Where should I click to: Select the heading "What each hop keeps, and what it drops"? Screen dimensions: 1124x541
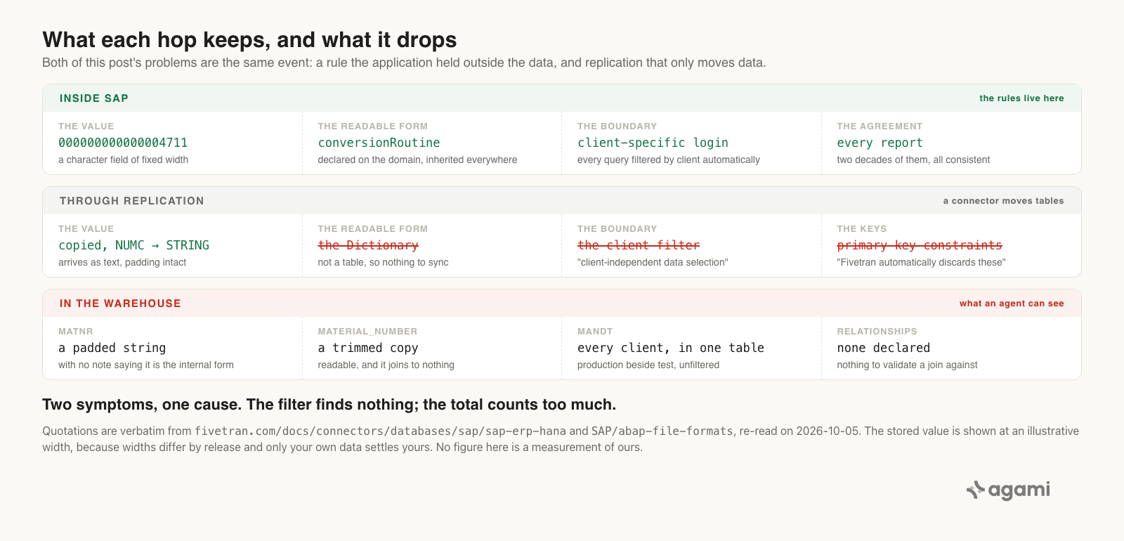pos(249,40)
